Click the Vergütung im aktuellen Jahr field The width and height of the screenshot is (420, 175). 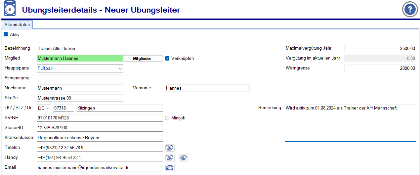tap(380, 59)
